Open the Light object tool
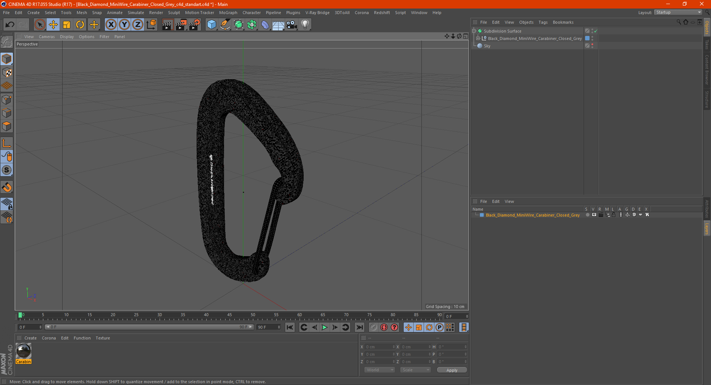 (x=305, y=25)
